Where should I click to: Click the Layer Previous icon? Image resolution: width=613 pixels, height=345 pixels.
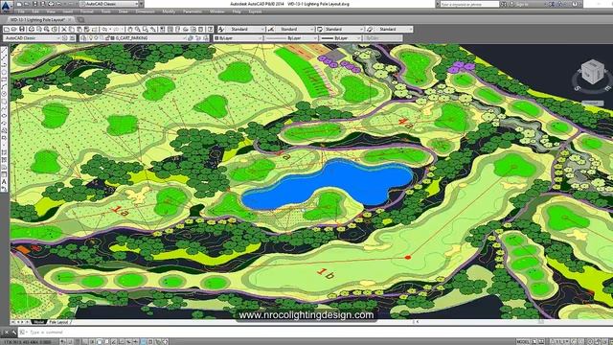click(x=197, y=38)
